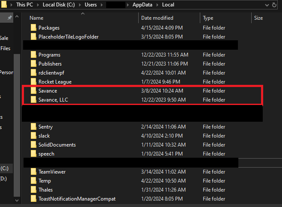Click the Publishers folder icon

33,64
